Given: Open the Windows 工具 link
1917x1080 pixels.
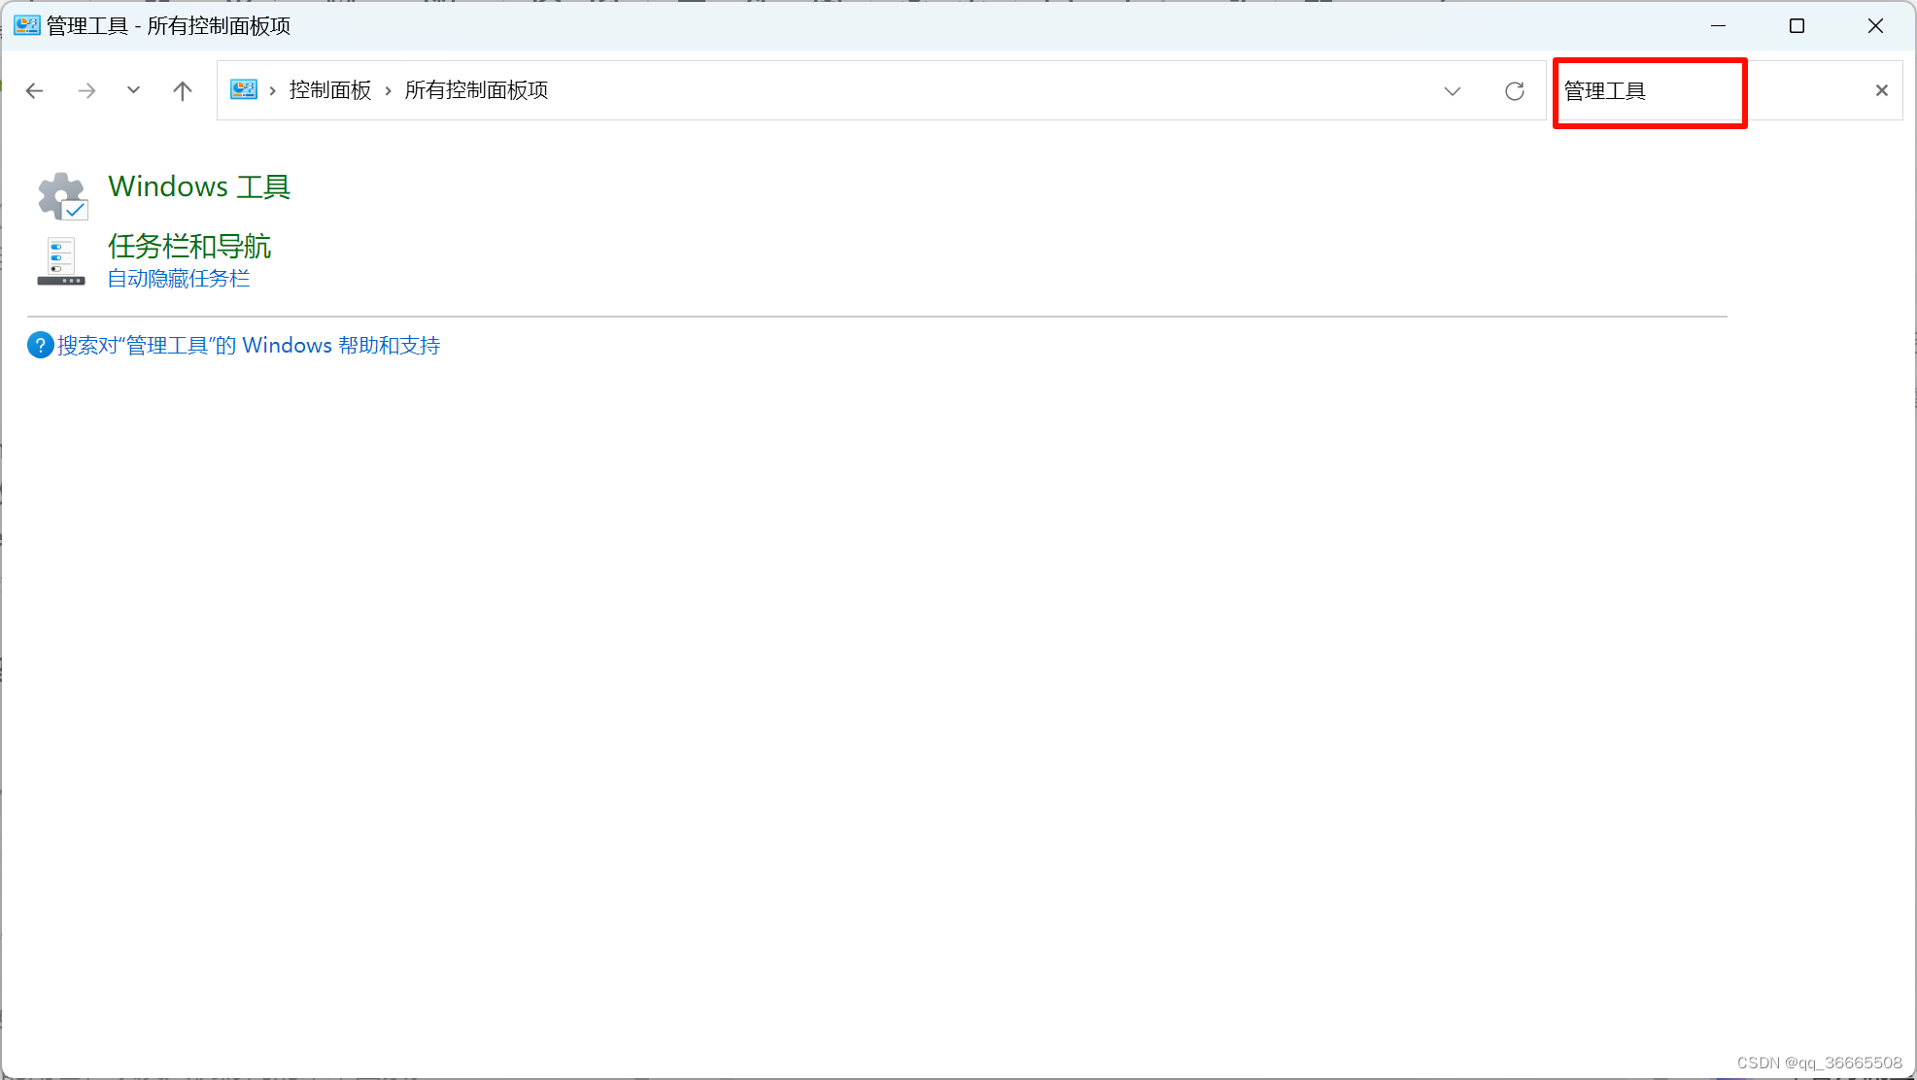Looking at the screenshot, I should pos(198,186).
